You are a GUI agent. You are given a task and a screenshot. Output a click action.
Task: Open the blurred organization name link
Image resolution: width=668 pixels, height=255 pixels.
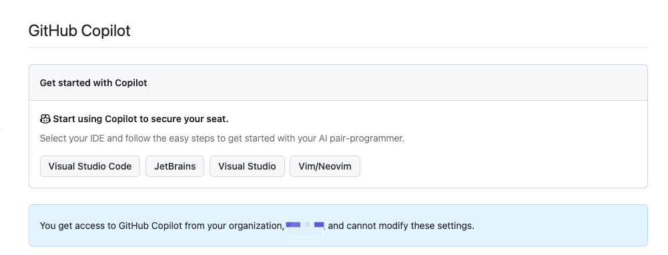click(305, 225)
